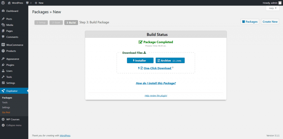Click the Collapse menu arrow icon
This screenshot has width=283, height=139.
[x=3, y=125]
